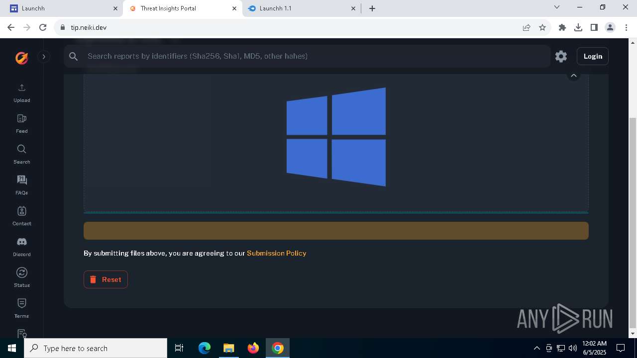
Task: Open the Submission Policy link
Action: [x=277, y=253]
